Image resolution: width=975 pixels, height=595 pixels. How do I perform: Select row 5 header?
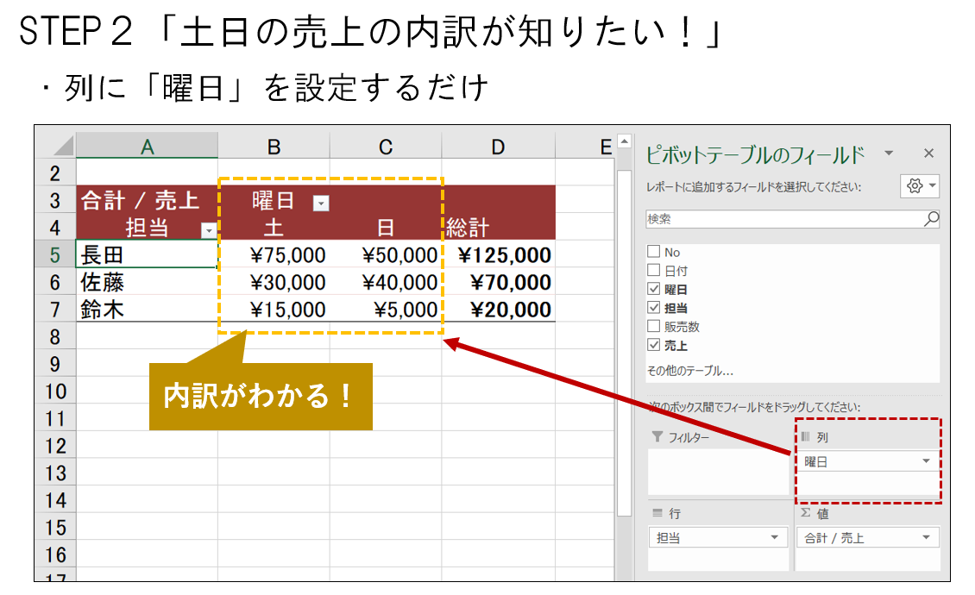coord(55,255)
